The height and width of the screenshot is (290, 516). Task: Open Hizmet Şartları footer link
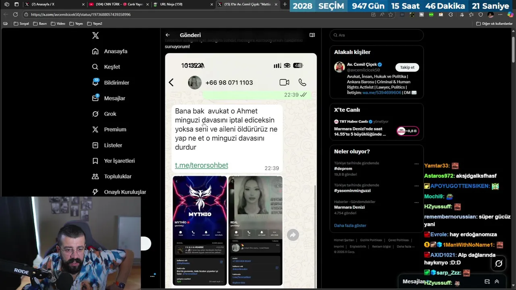[344, 240]
